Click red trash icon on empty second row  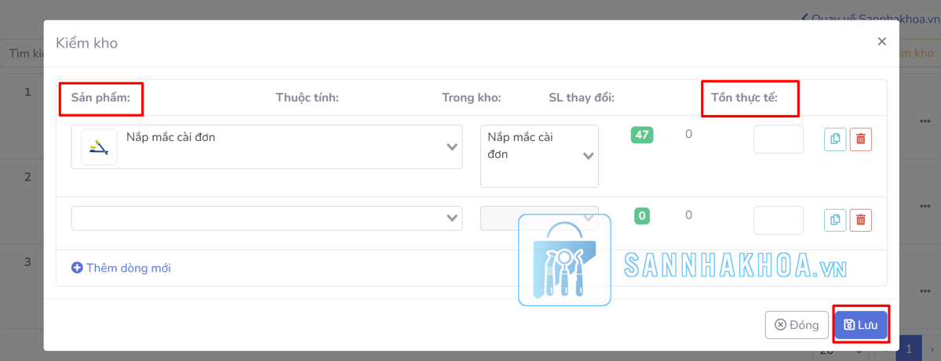point(860,221)
